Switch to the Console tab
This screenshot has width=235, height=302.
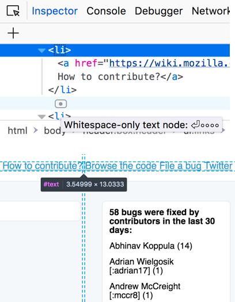point(106,11)
